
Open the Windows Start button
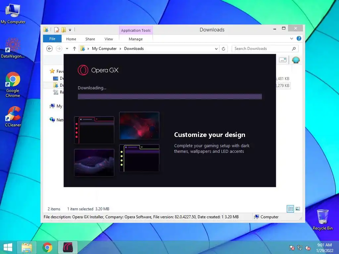coord(8,247)
